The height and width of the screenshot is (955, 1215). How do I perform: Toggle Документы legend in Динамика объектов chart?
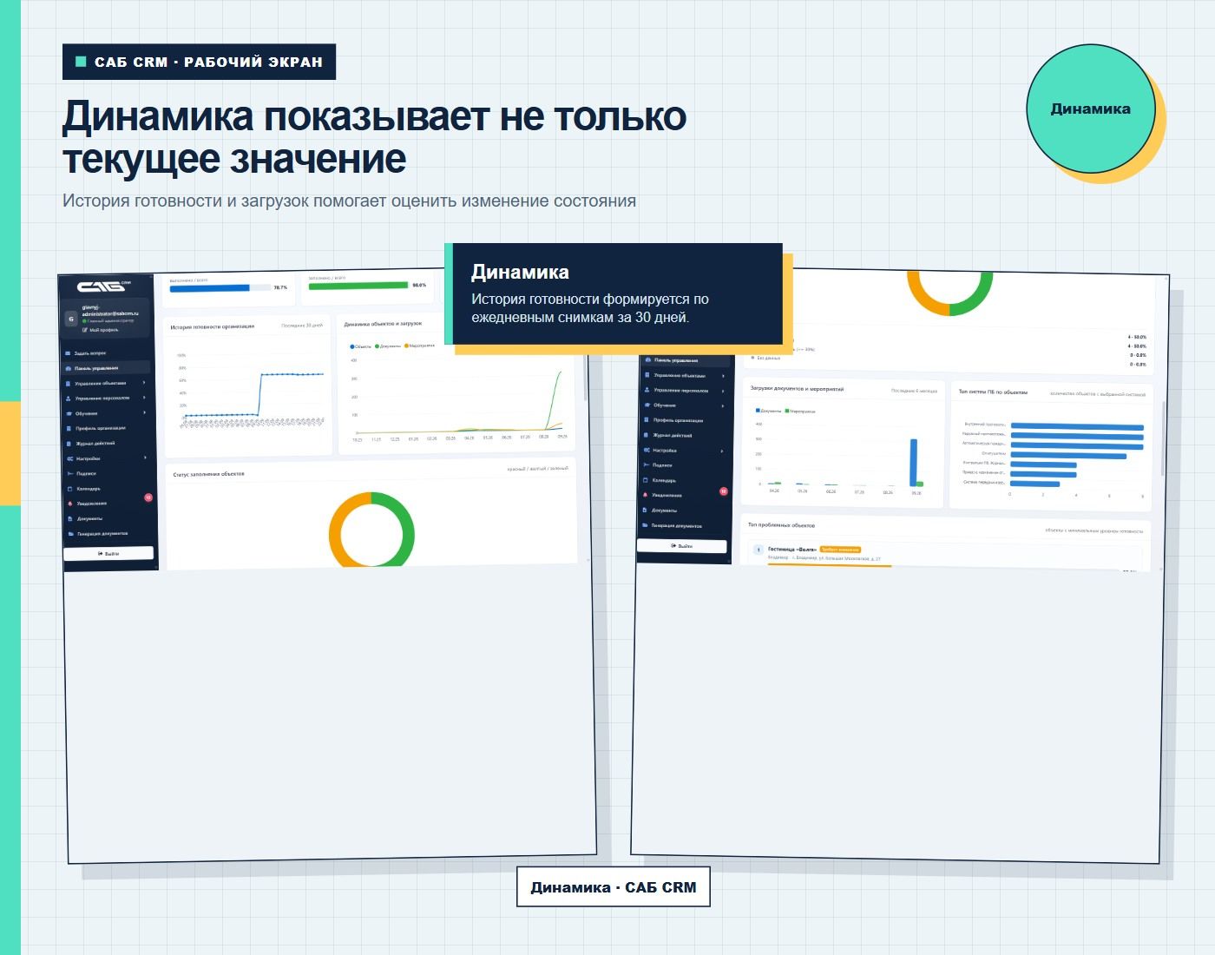coord(388,346)
